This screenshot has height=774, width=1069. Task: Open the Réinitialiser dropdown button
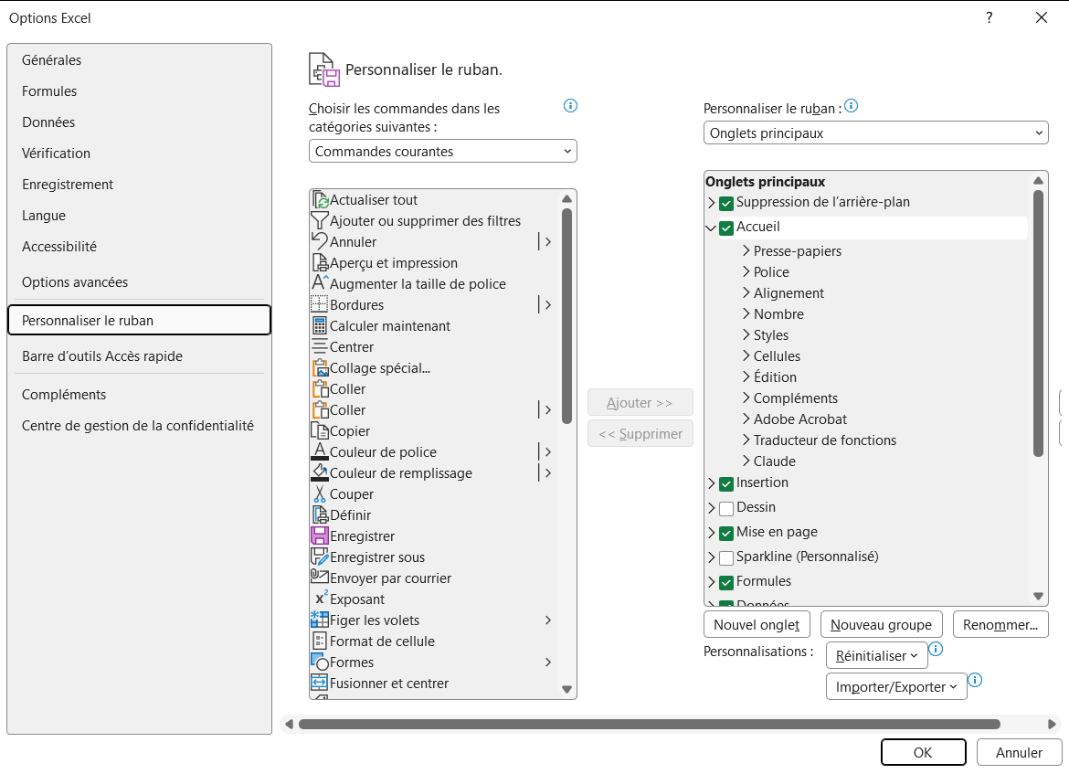click(876, 655)
